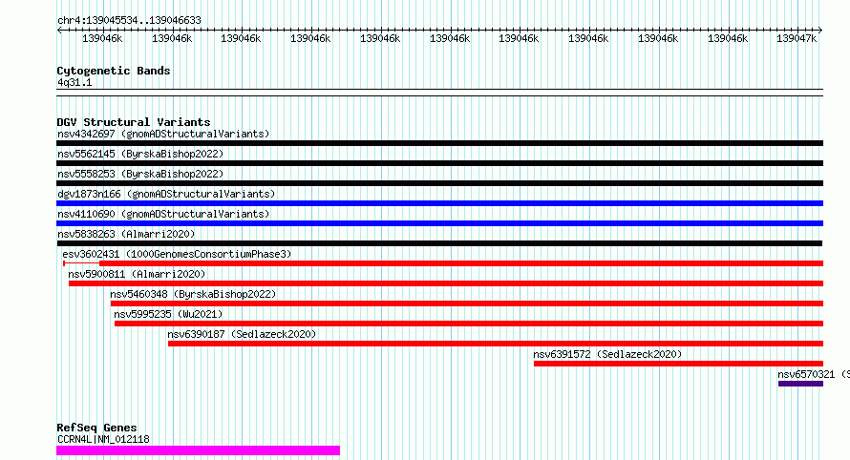
Task: Open nsv5558253 ByrskaBishop2022 label
Action: click(140, 174)
